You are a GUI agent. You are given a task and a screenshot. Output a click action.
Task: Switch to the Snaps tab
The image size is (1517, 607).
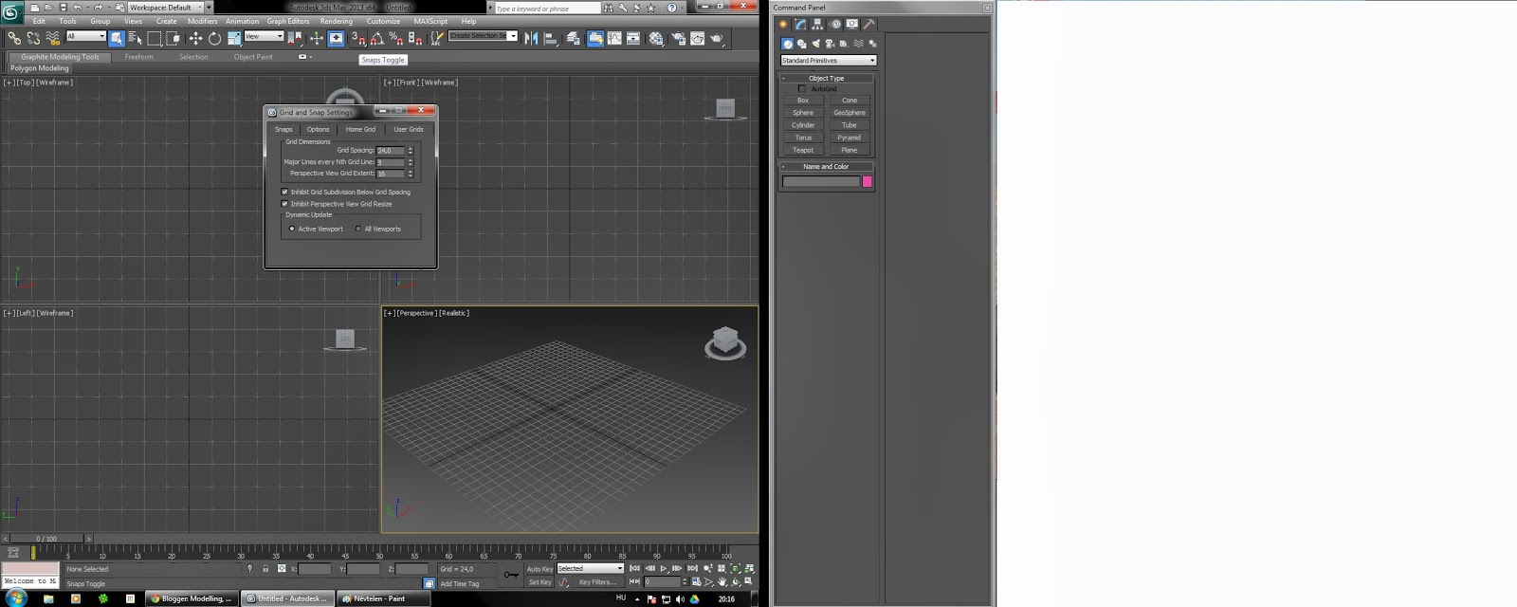pos(283,129)
